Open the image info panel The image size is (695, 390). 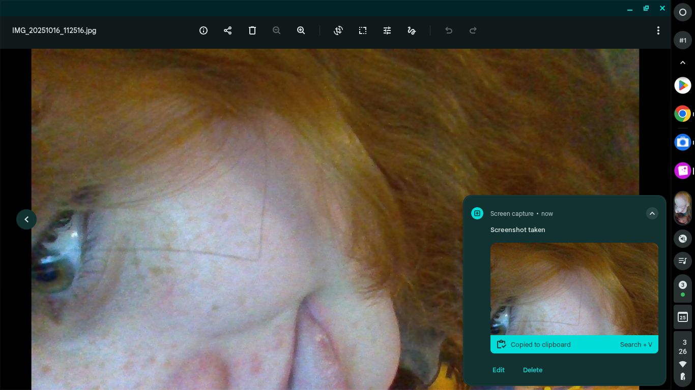click(204, 30)
